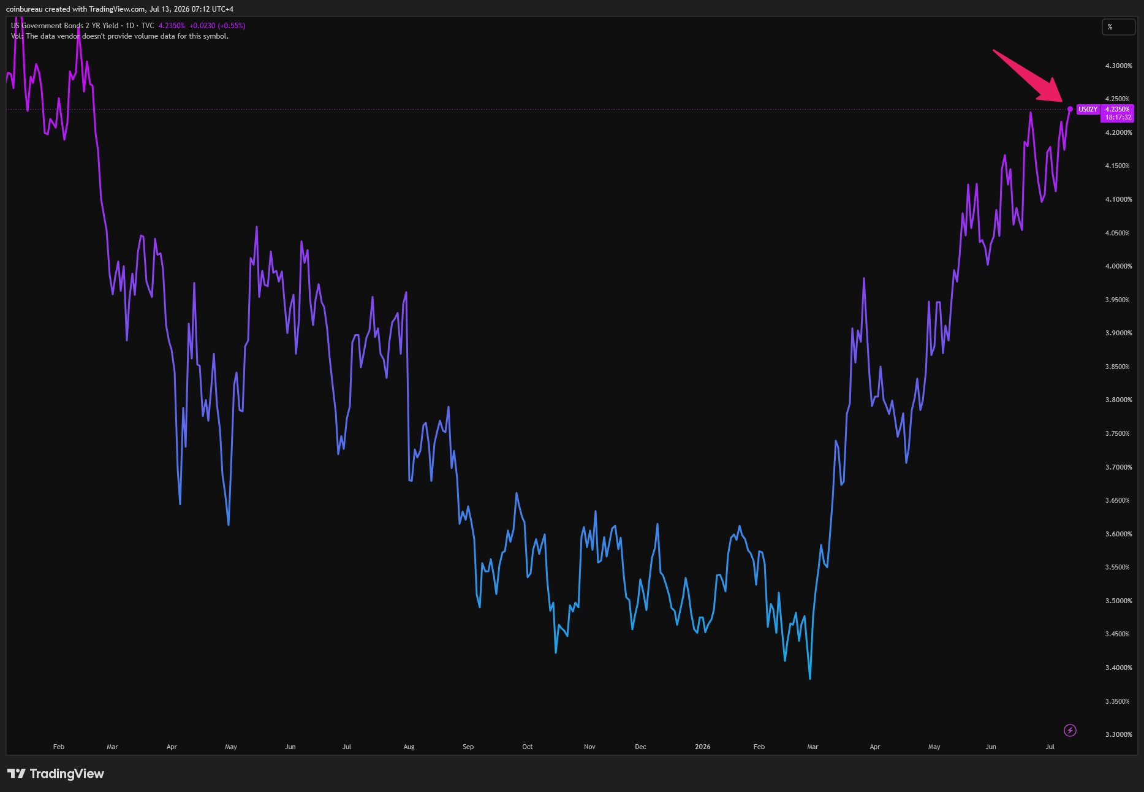The image size is (1144, 792).
Task: Select the pink arrow annotation drawing
Action: click(1028, 76)
